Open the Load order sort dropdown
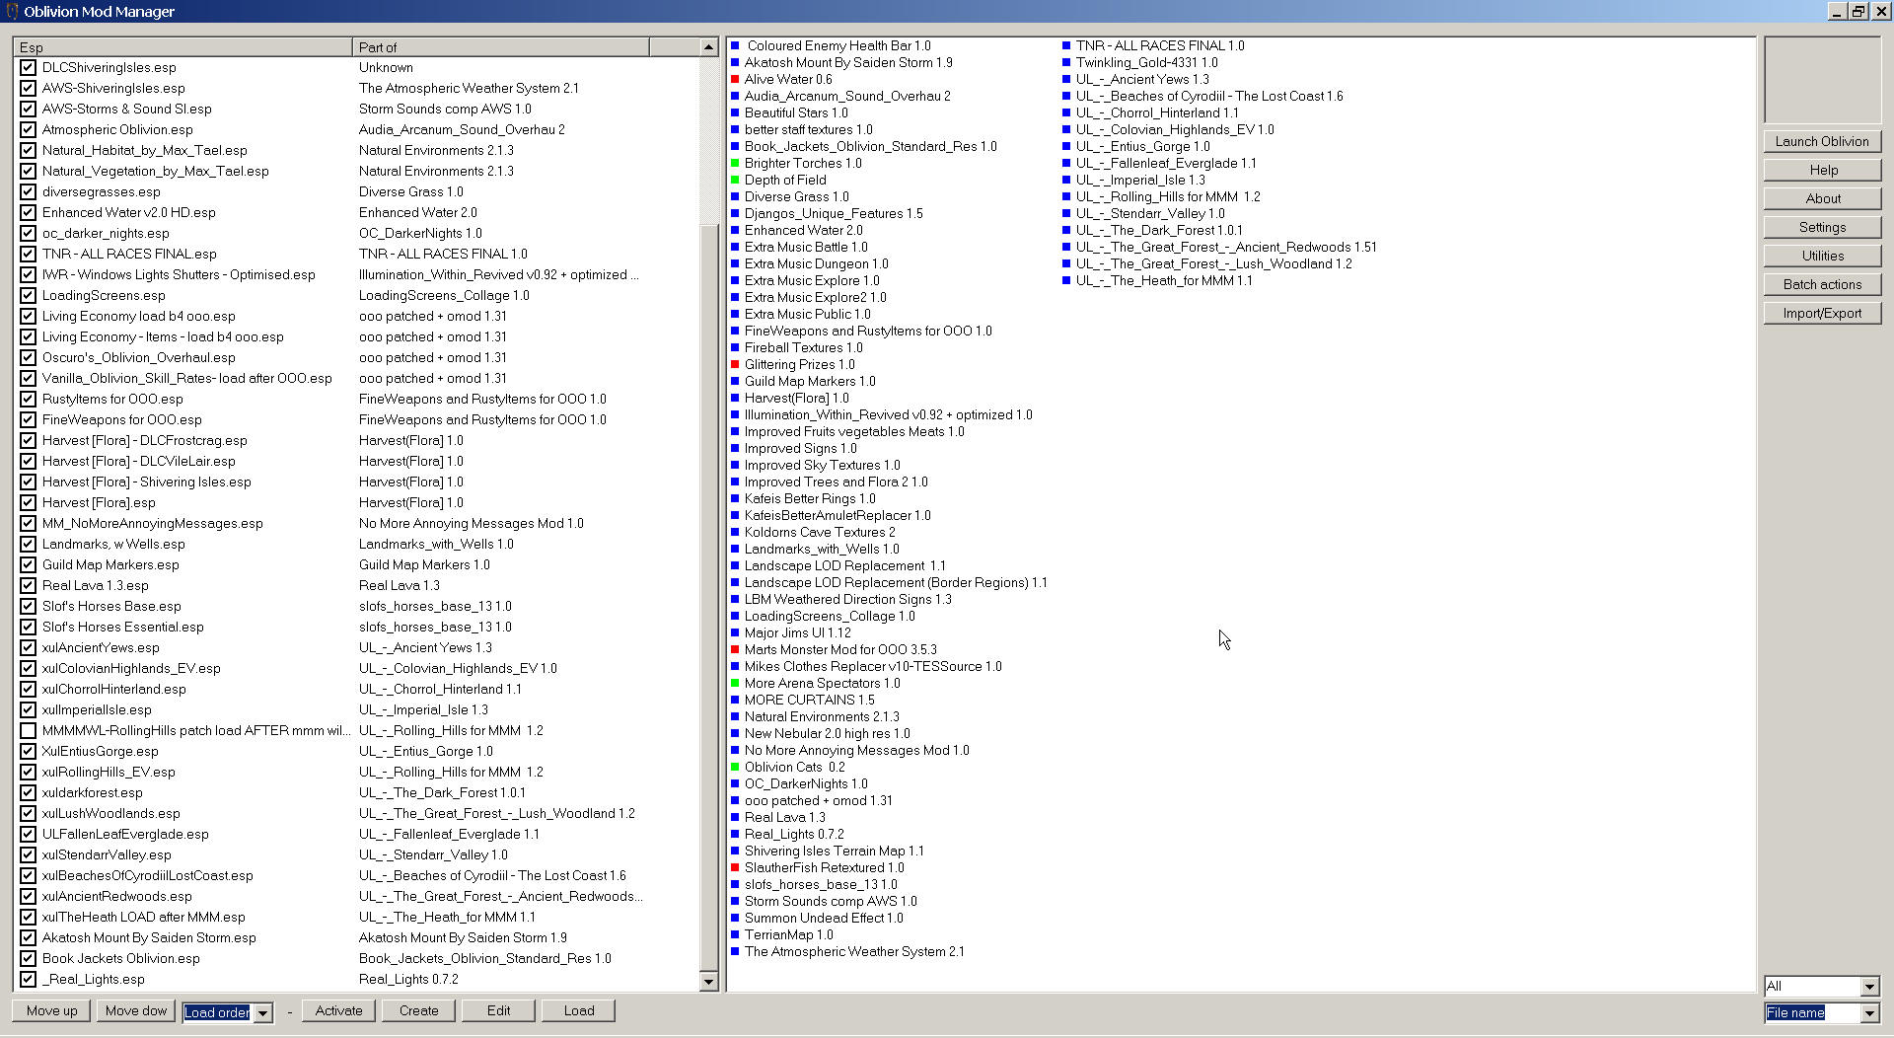Image resolution: width=1894 pixels, height=1038 pixels. (263, 1012)
